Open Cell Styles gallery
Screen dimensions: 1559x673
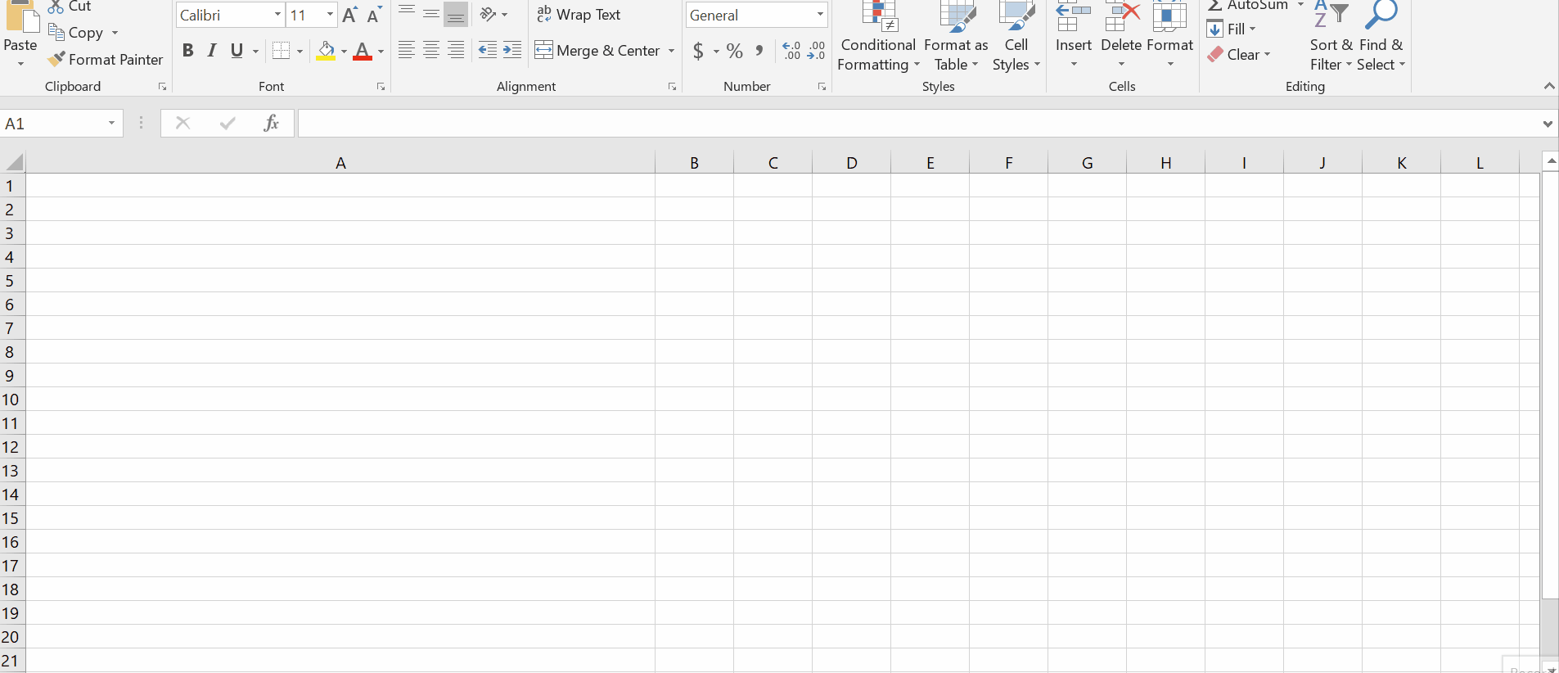click(x=1016, y=37)
